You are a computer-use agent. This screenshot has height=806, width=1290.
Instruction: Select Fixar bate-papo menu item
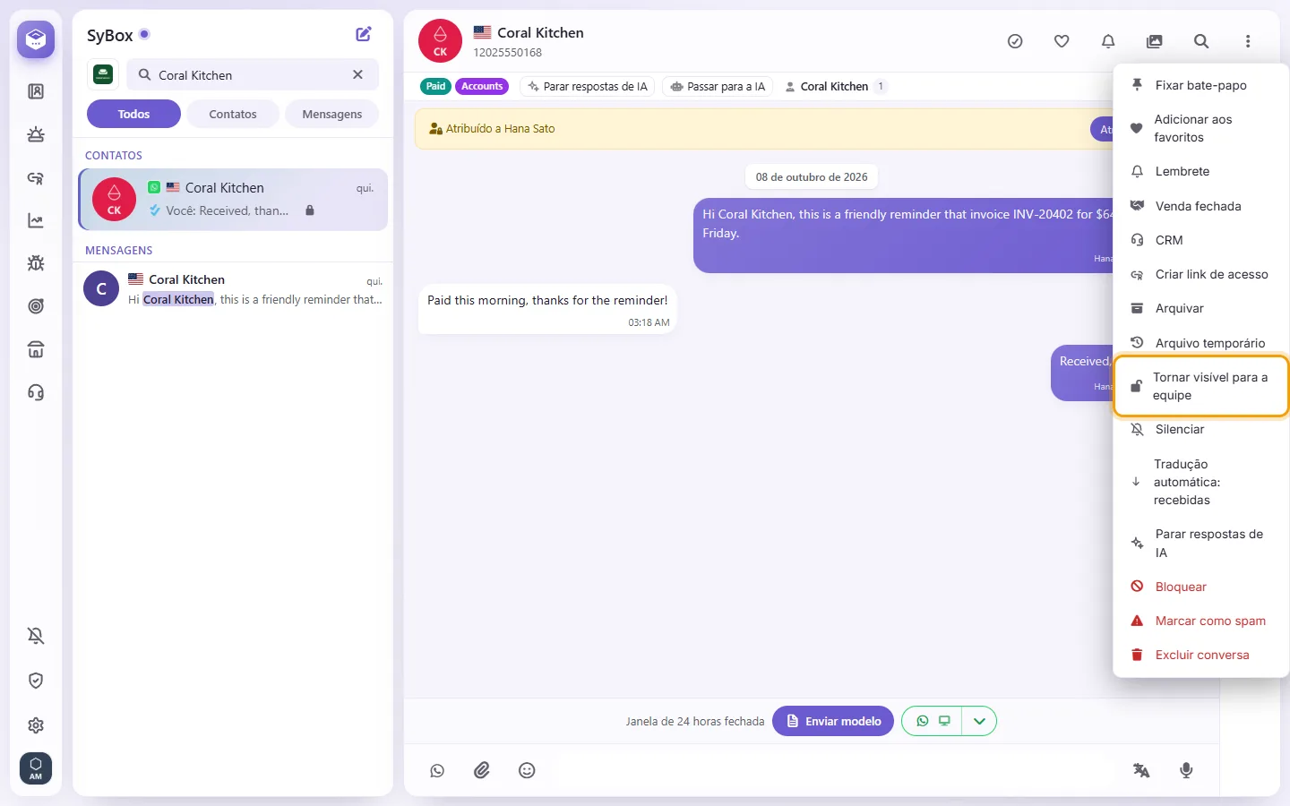tap(1200, 85)
